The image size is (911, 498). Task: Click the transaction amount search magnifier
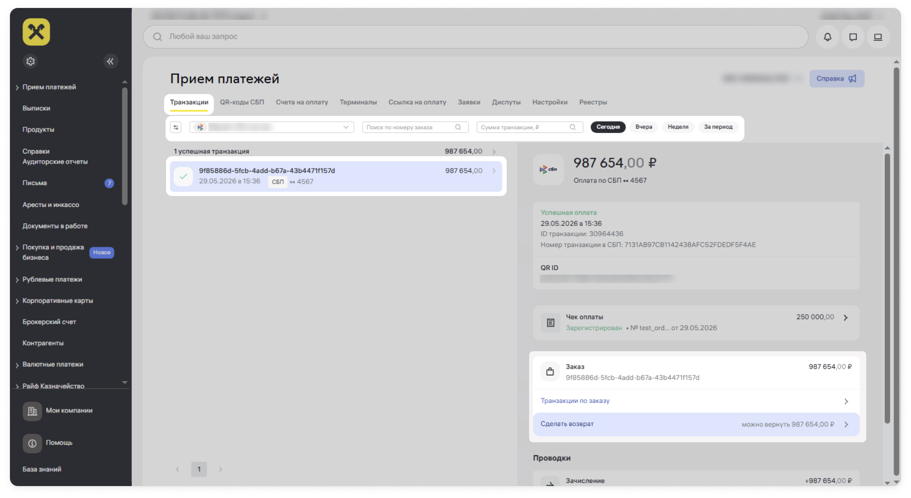pyautogui.click(x=573, y=127)
